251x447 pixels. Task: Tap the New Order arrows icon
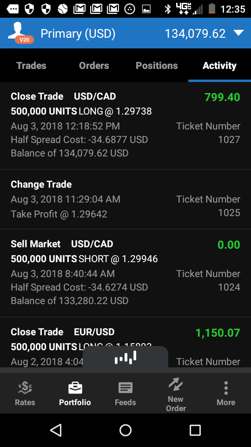[176, 384]
